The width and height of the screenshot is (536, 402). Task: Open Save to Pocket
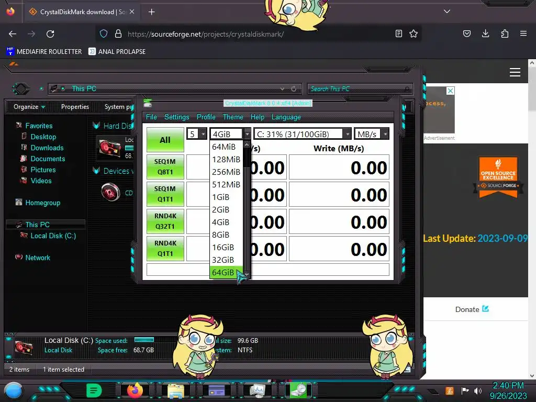[467, 33]
